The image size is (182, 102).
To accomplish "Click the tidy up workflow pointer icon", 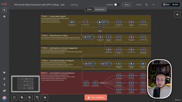I will tap(45, 97).
